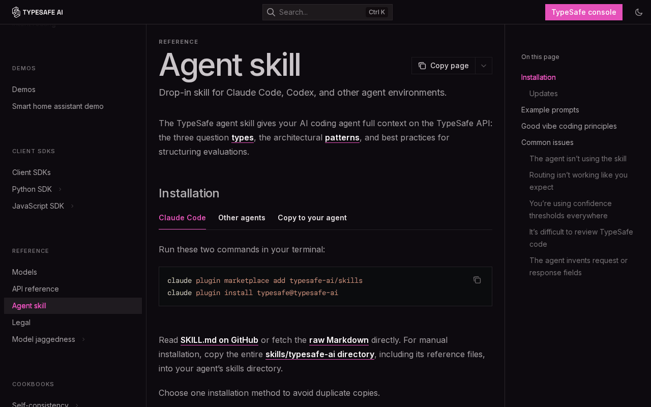
Task: Click the Ctrl K shortcut badge
Action: click(x=377, y=12)
